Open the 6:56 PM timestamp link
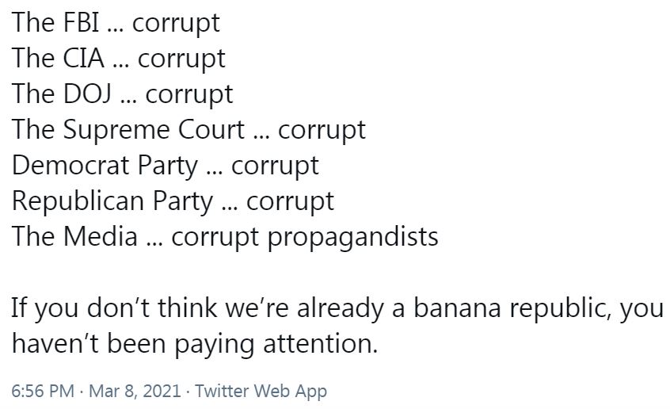 coord(43,391)
